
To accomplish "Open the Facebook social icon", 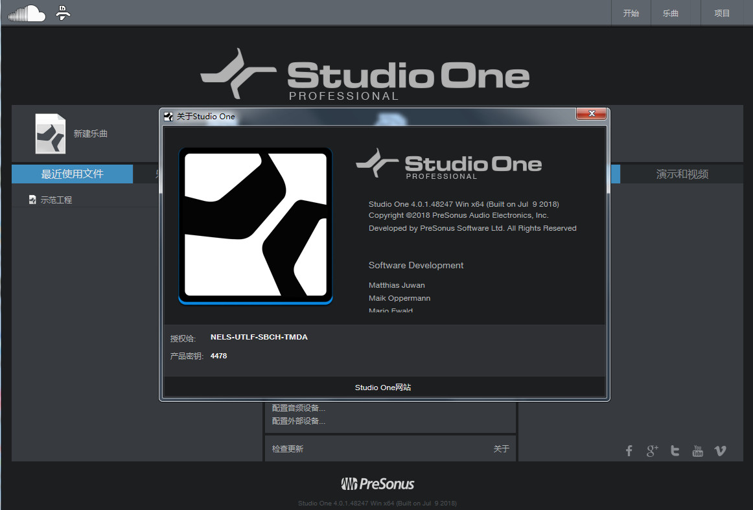I will 629,451.
